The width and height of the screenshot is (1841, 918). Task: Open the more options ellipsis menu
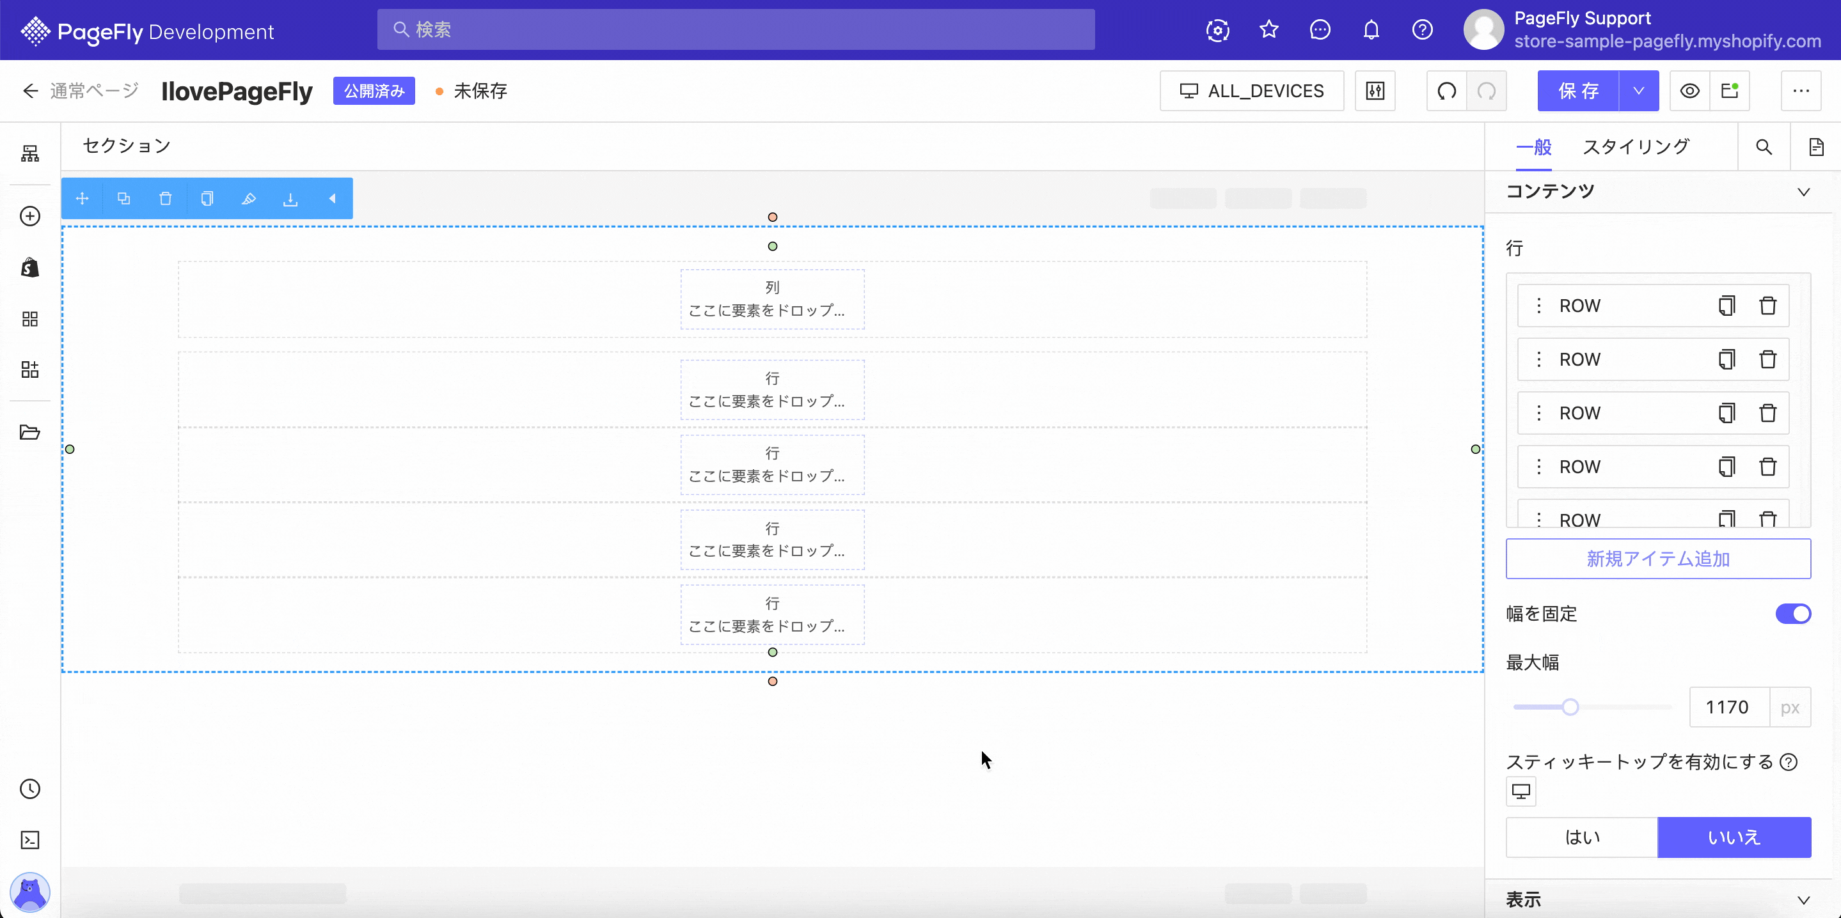tap(1801, 91)
